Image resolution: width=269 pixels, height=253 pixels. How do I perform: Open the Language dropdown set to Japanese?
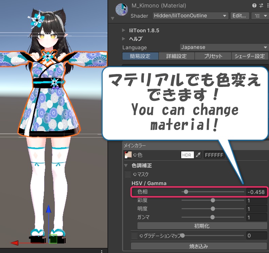[224, 47]
